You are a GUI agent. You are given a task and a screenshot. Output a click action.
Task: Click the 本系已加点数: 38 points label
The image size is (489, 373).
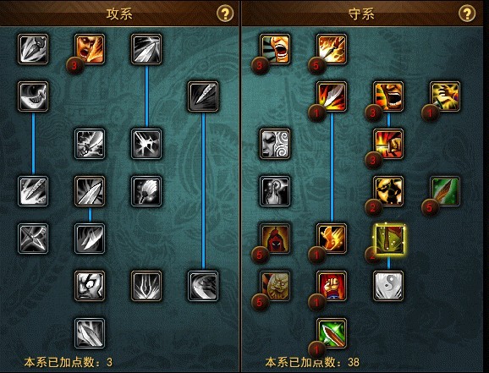click(312, 362)
